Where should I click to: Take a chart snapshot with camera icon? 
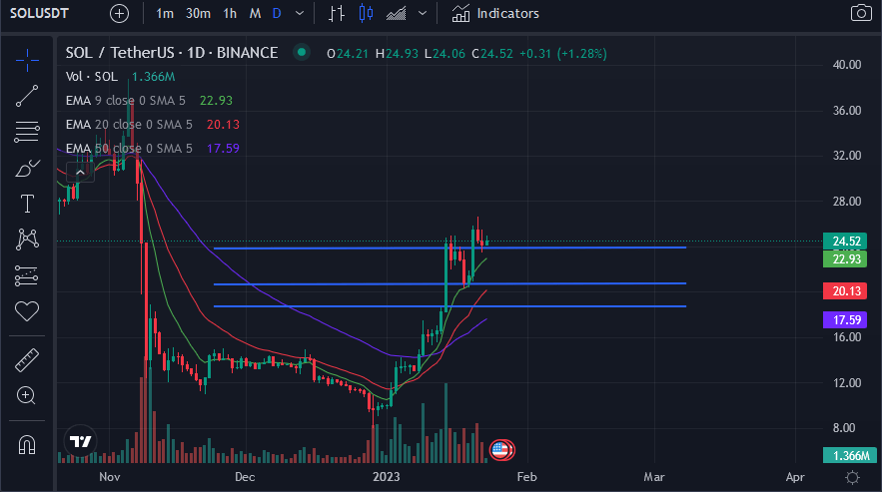click(861, 13)
